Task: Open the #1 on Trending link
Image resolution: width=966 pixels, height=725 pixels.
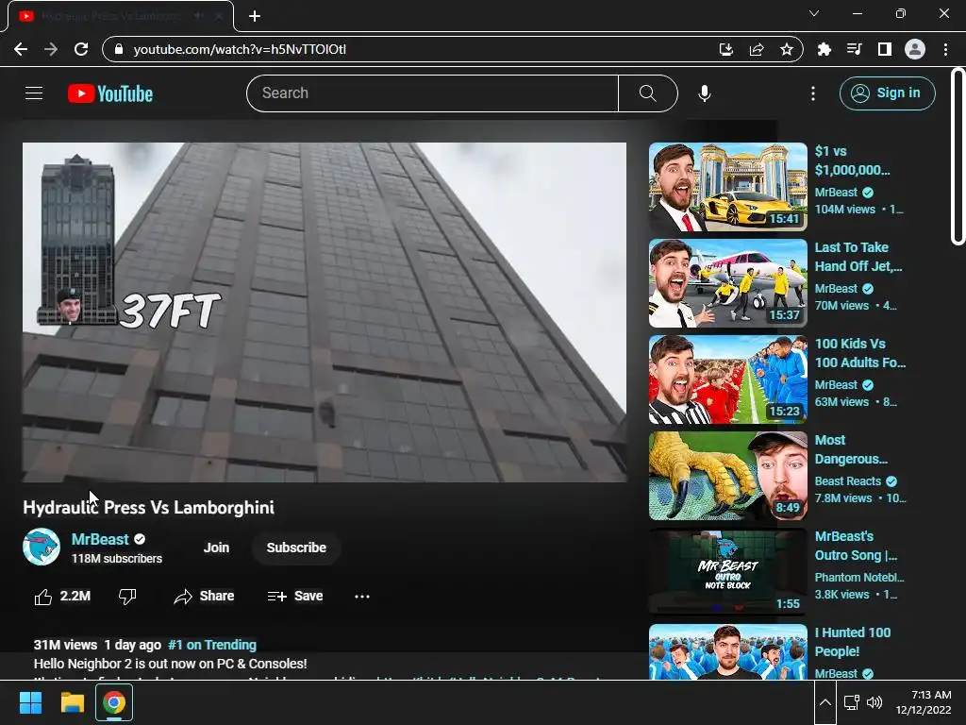Action: coord(212,645)
